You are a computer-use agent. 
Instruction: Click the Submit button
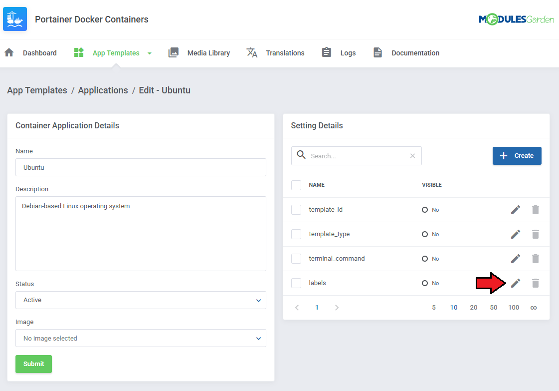click(33, 364)
